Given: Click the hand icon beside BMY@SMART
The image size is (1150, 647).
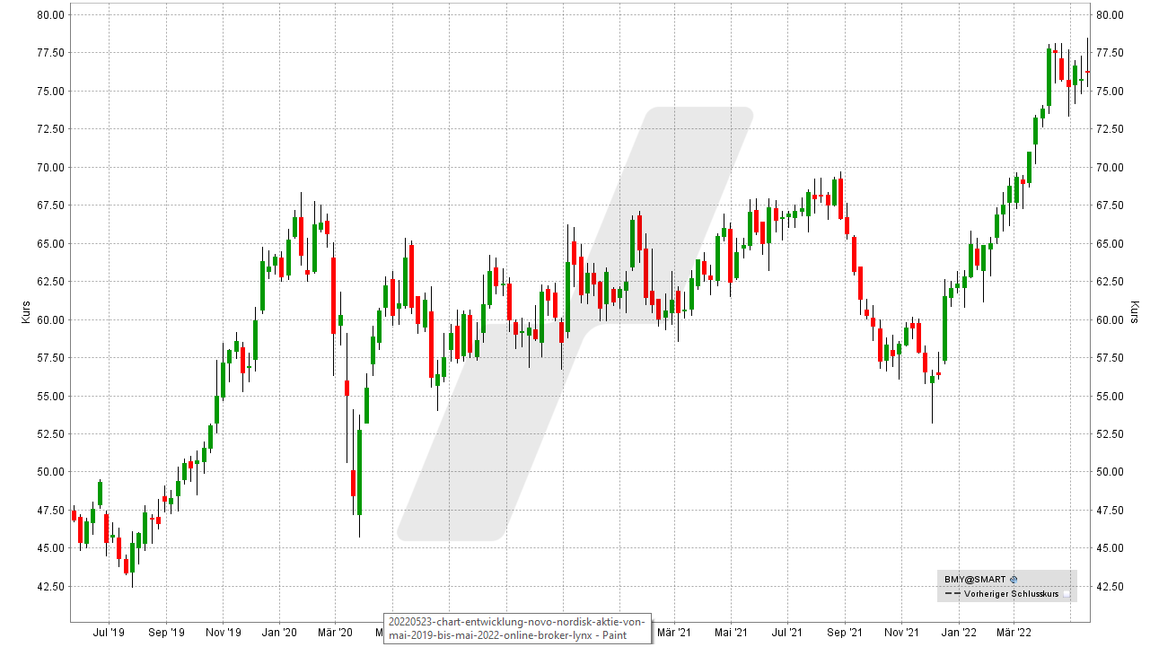Looking at the screenshot, I should pyautogui.click(x=1014, y=580).
